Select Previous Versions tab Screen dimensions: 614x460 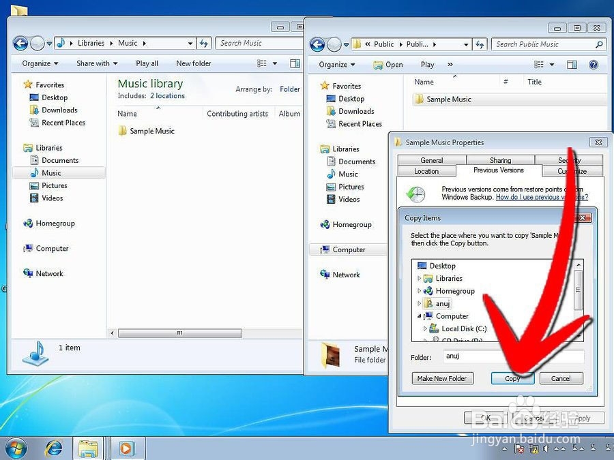499,170
